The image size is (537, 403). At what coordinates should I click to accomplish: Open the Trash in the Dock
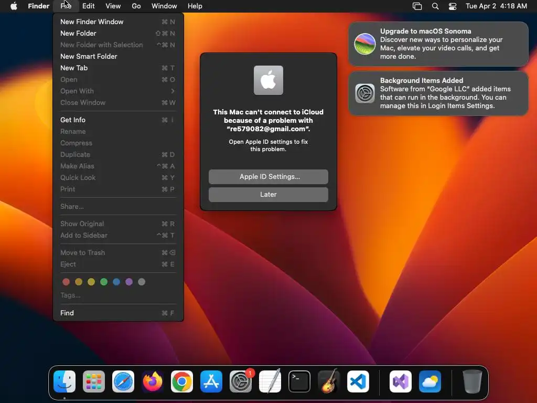tap(472, 381)
